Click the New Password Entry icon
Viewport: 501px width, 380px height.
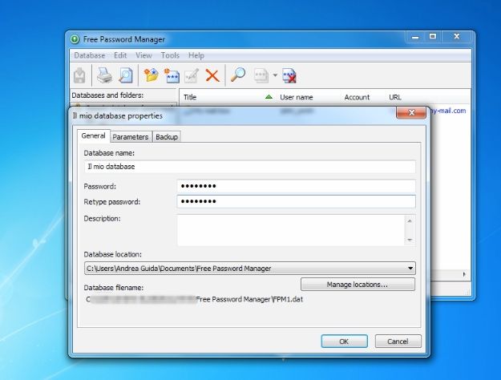click(x=172, y=75)
